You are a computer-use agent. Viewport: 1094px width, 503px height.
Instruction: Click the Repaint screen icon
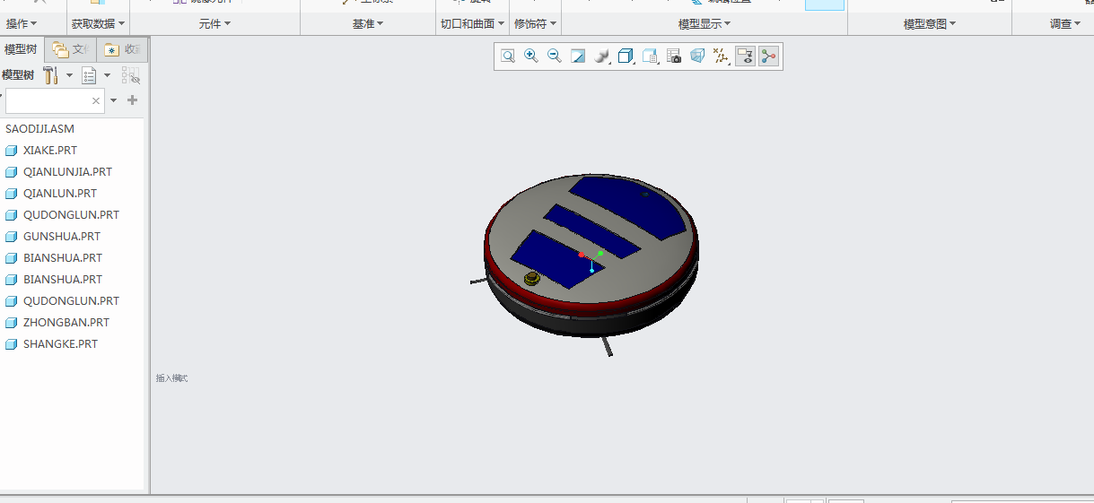coord(578,56)
